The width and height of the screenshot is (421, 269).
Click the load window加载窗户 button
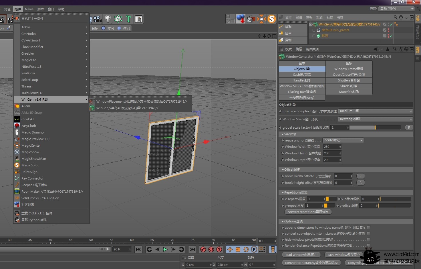[301, 255]
